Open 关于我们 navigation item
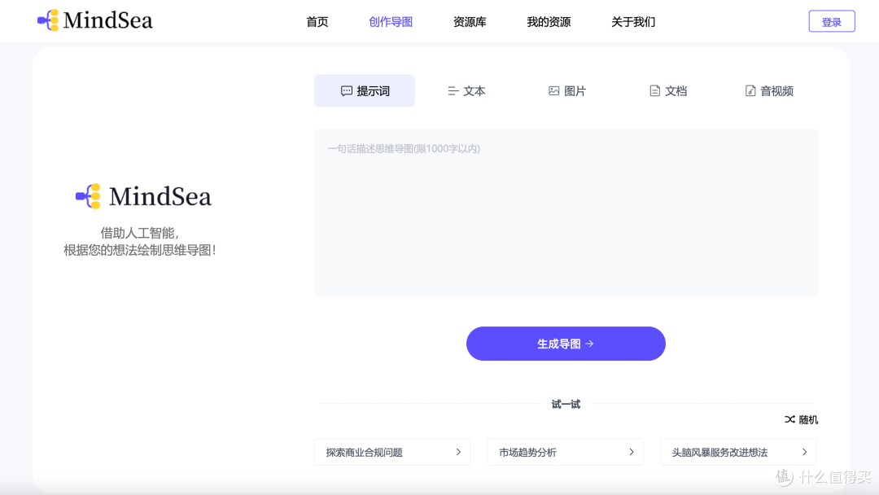Screen dimensions: 879x495 (633, 22)
